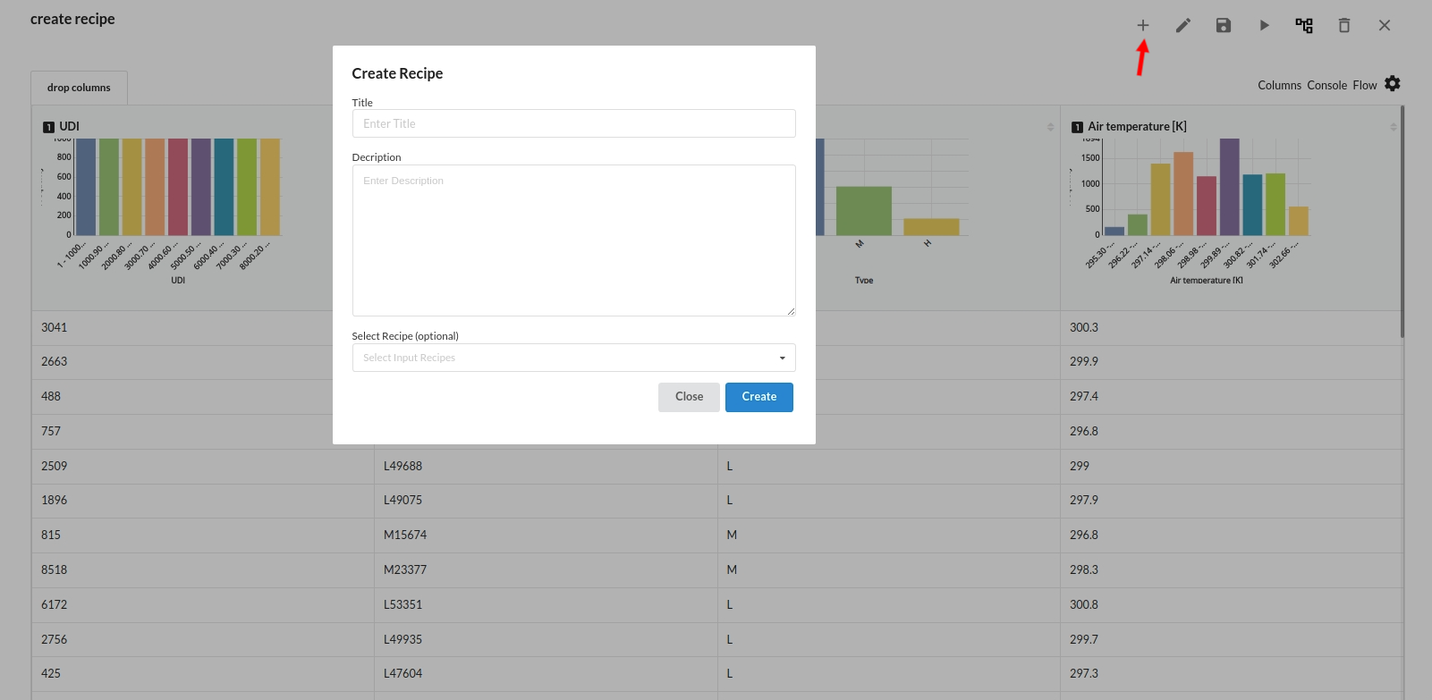
Task: Click the table vertical scrollbar
Action: click(1402, 222)
